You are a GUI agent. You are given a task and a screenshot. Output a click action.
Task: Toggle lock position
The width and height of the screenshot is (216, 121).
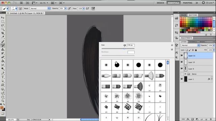pyautogui.click(x=193, y=50)
